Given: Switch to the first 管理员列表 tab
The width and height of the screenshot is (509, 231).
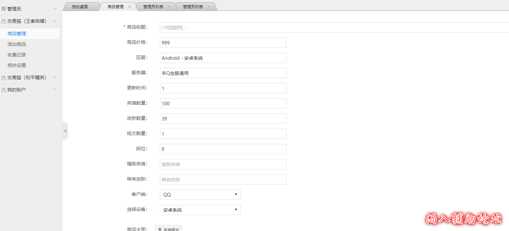Looking at the screenshot, I should (153, 7).
